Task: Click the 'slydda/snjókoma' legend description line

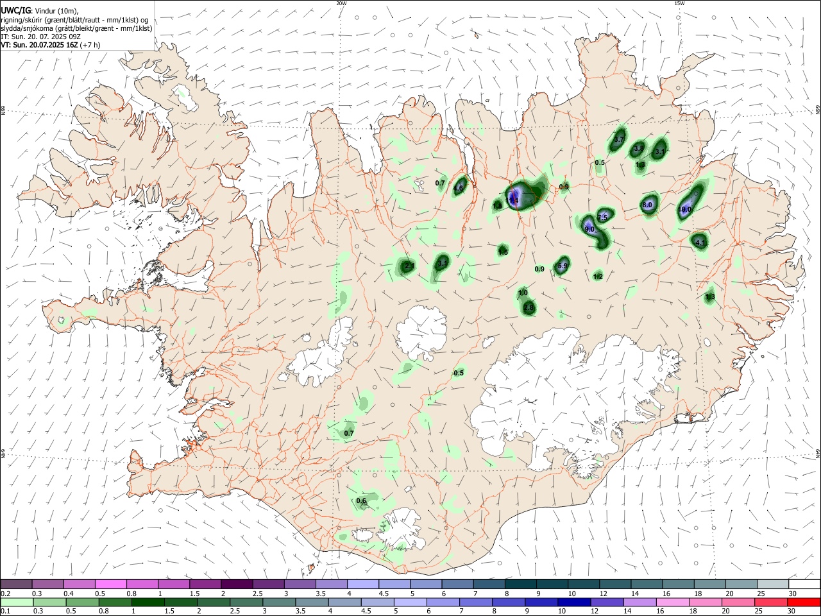Action: 76,28
